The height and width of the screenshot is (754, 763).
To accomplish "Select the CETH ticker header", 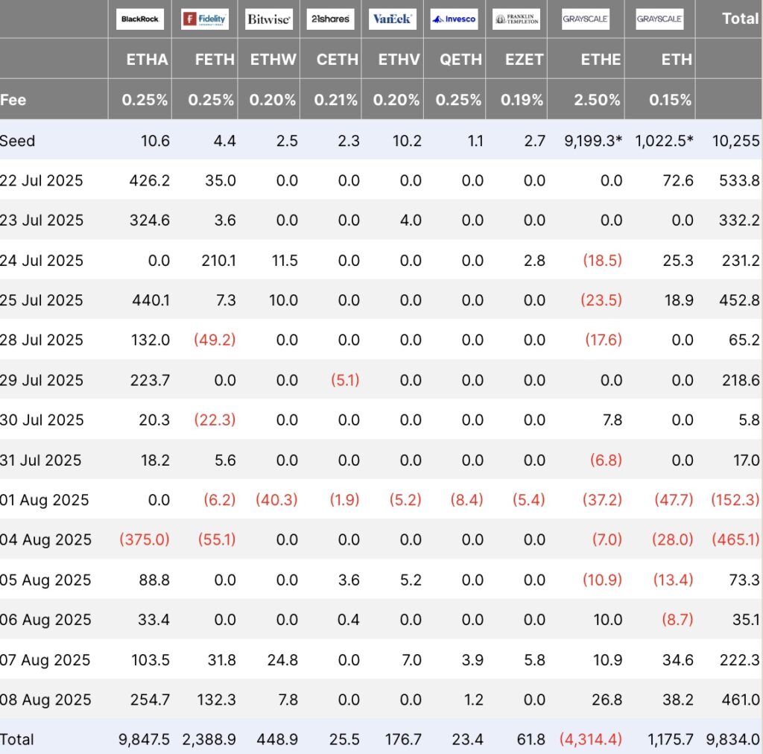I will 338,60.
